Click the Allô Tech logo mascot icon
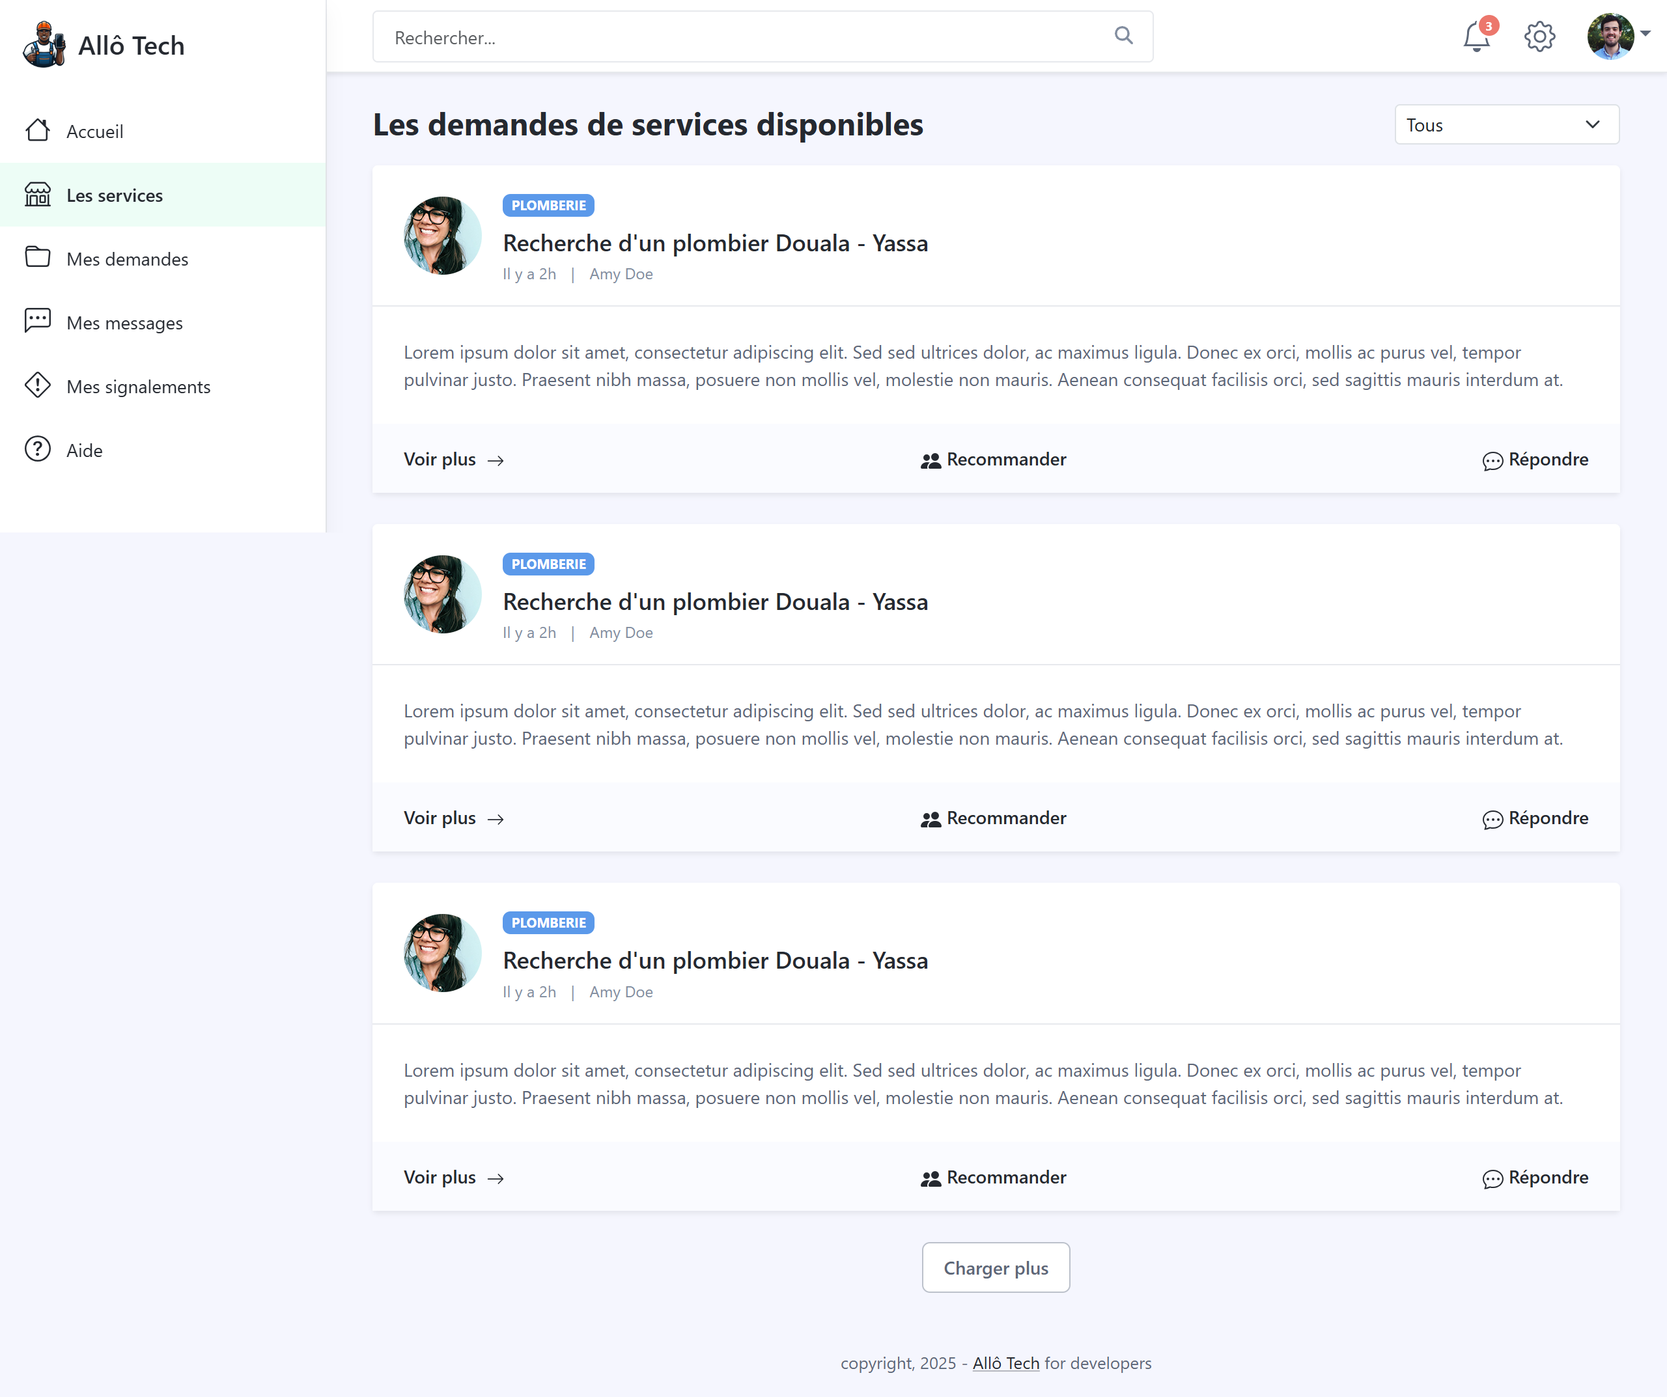This screenshot has height=1397, width=1667. tap(44, 46)
